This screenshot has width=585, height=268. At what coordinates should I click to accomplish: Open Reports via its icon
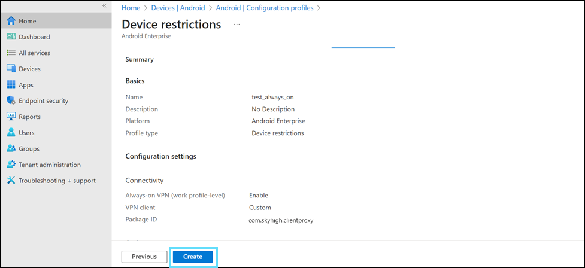point(11,117)
